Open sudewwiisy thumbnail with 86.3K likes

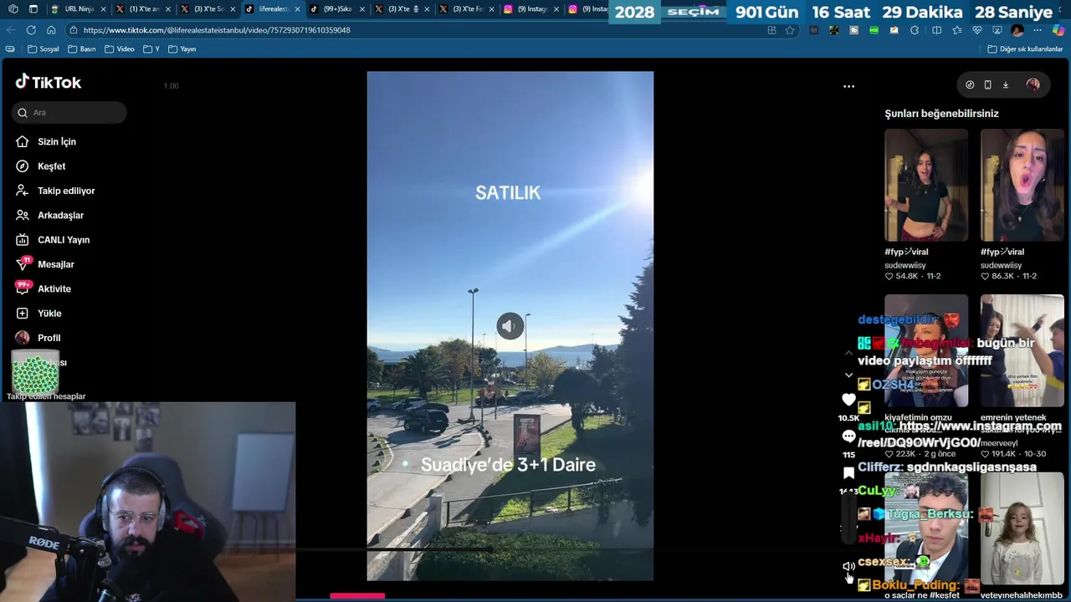(x=1022, y=185)
